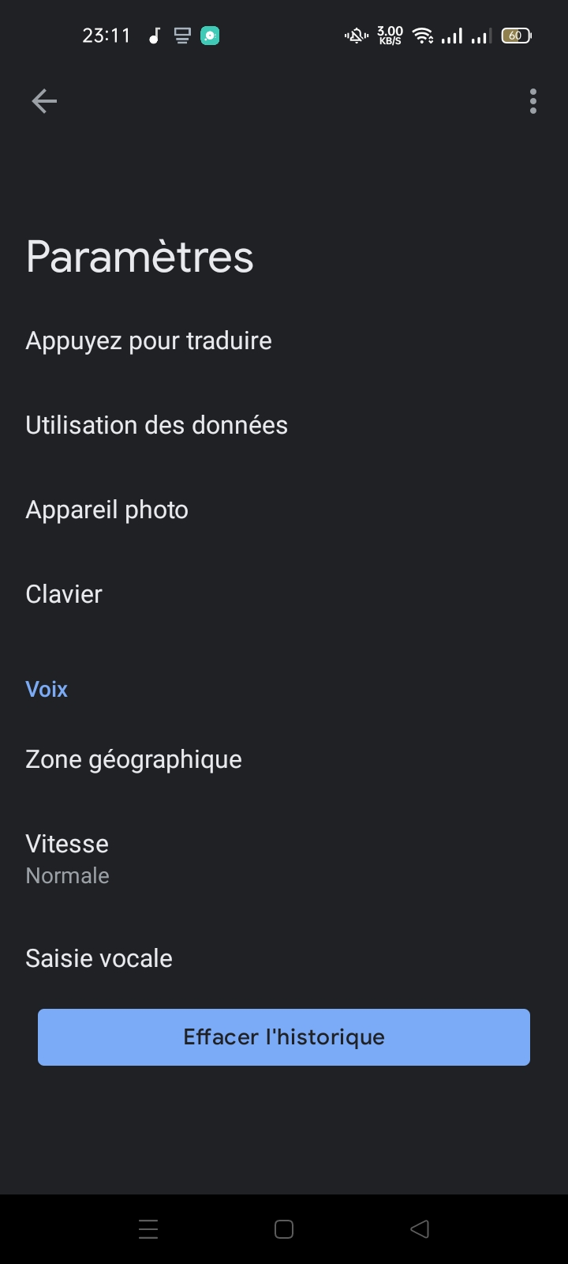Screen dimensions: 568x1264
Task: Change Vitesse from Normale
Action: [67, 858]
